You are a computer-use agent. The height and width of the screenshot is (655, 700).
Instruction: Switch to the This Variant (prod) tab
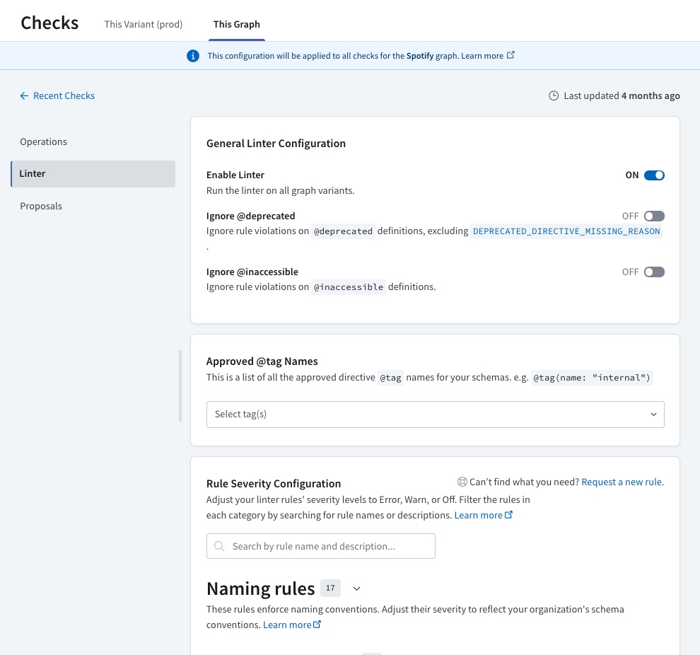[x=144, y=24]
